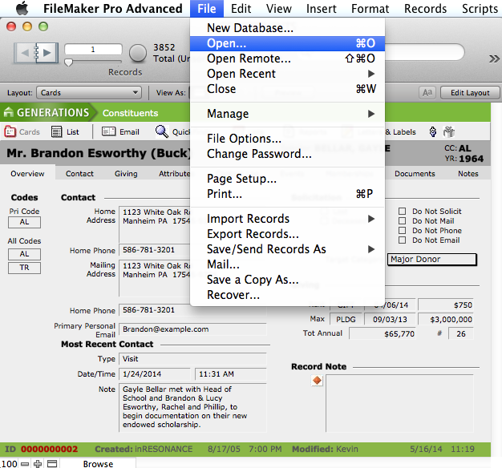Select Open... in the File menu
502x468 pixels.
pyautogui.click(x=287, y=43)
